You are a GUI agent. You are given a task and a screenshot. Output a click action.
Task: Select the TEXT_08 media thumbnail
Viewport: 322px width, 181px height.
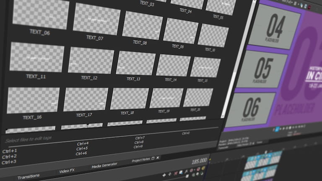pyautogui.click(x=142, y=26)
